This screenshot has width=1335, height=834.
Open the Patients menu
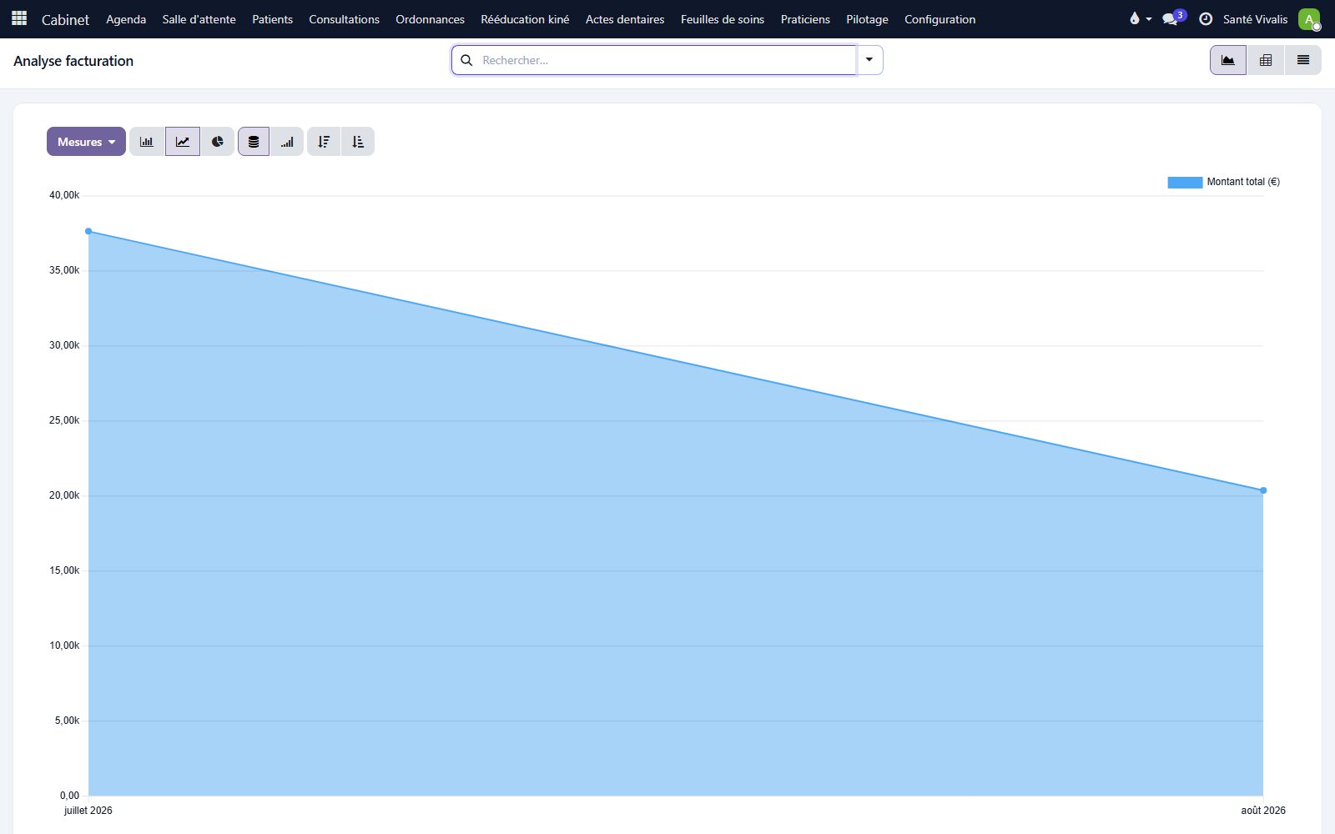(x=272, y=19)
